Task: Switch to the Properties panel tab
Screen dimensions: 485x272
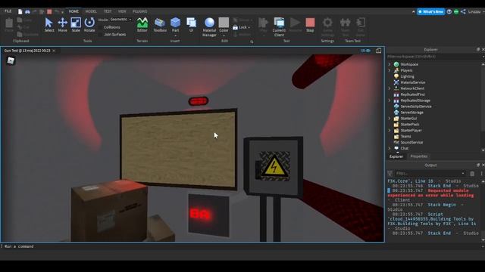Action: (x=419, y=156)
